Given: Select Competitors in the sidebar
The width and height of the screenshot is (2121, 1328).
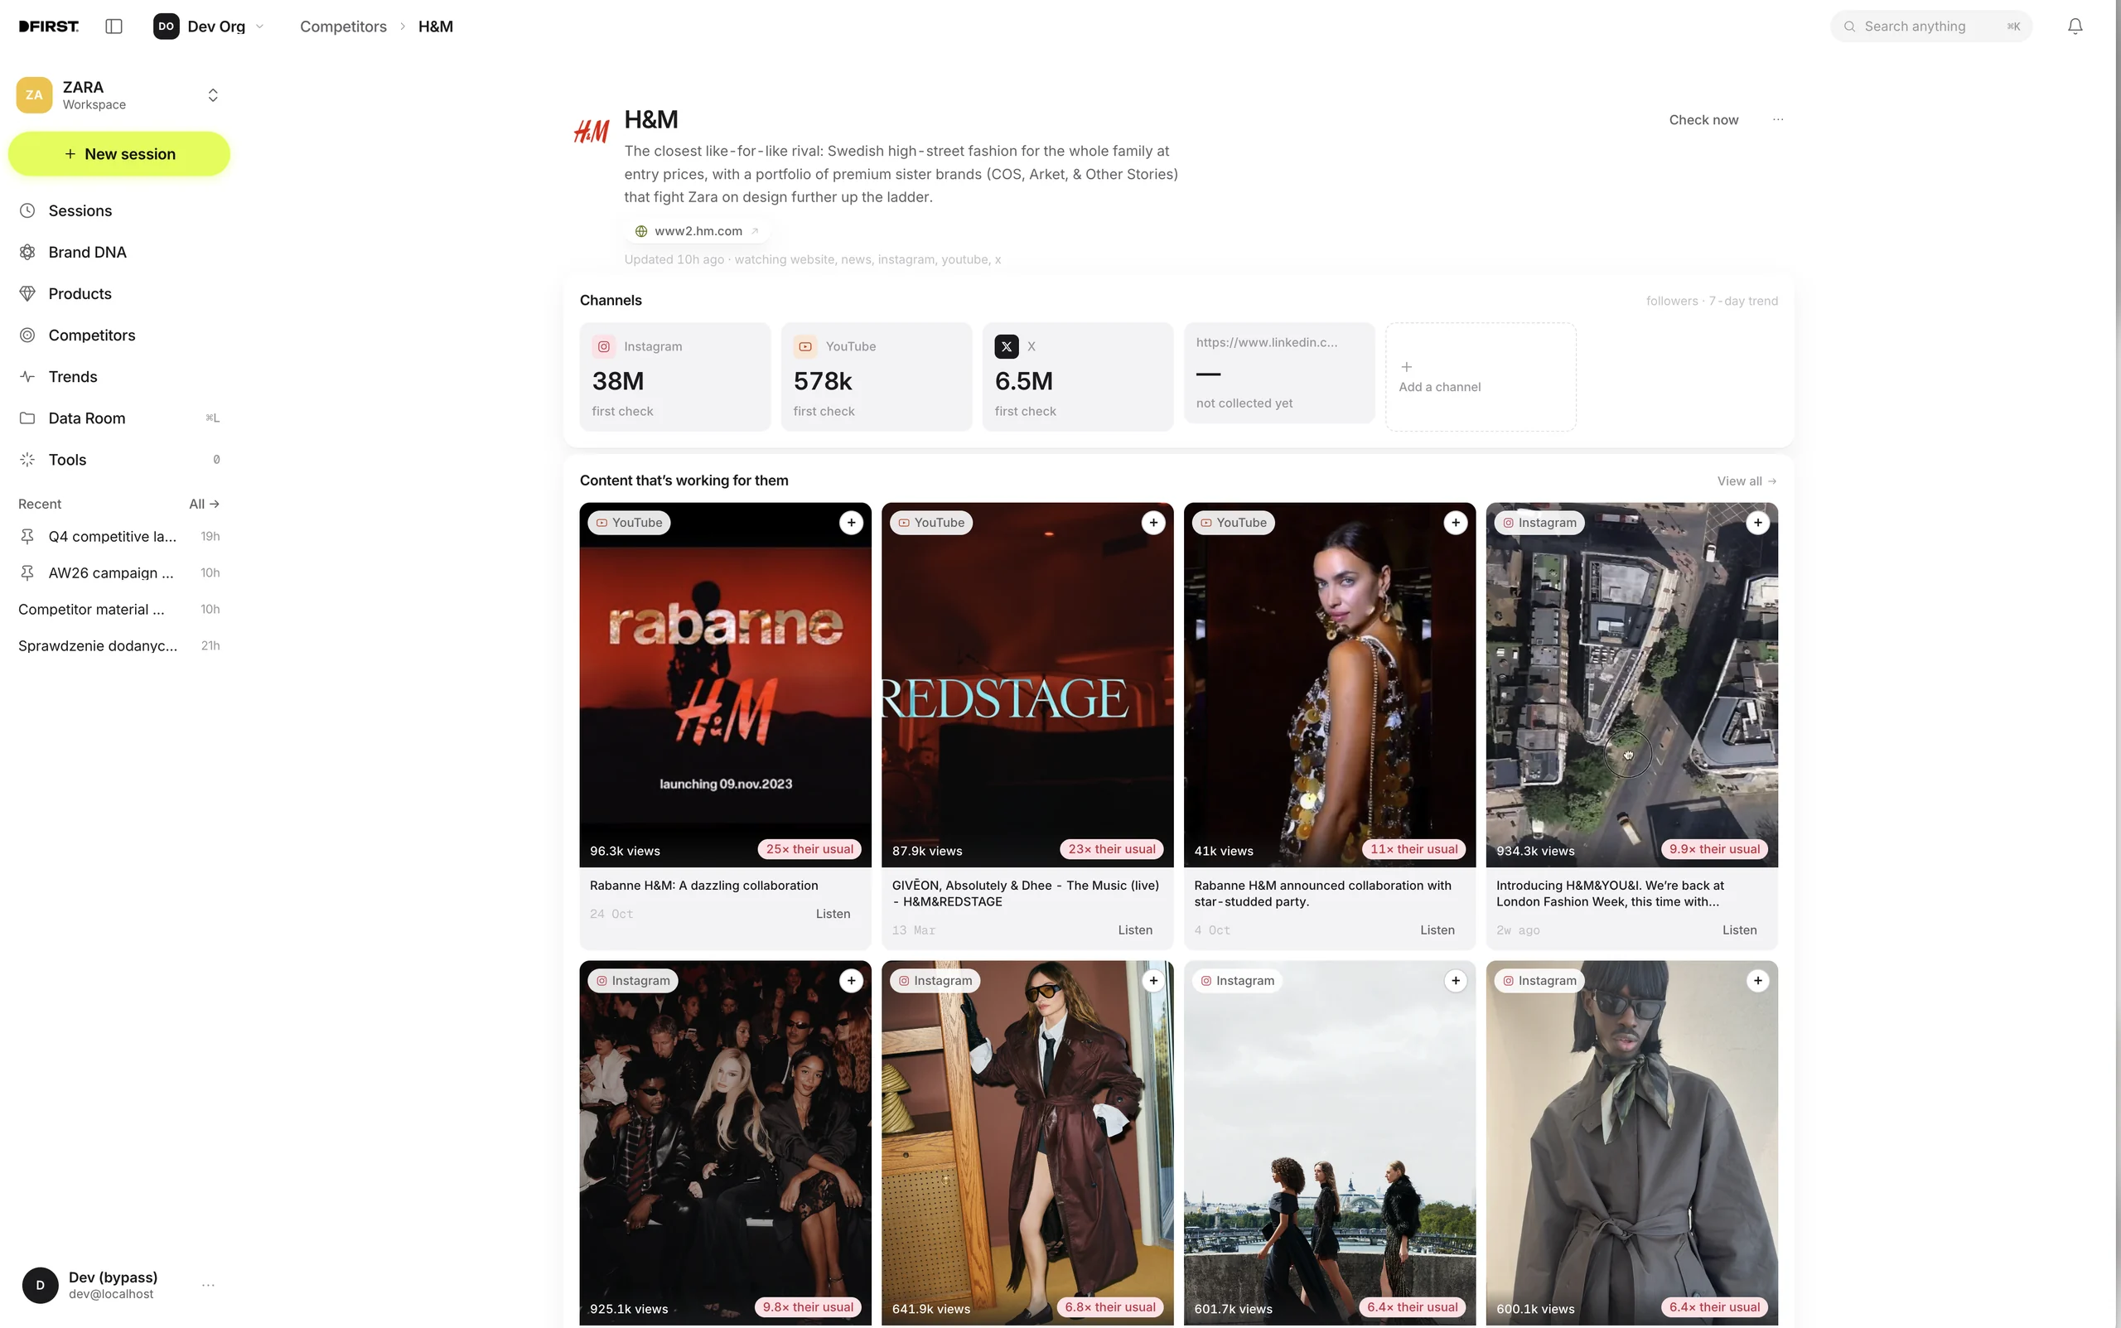Looking at the screenshot, I should click(119, 335).
